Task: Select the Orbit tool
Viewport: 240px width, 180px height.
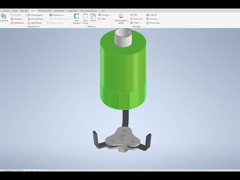Action: coord(134,23)
